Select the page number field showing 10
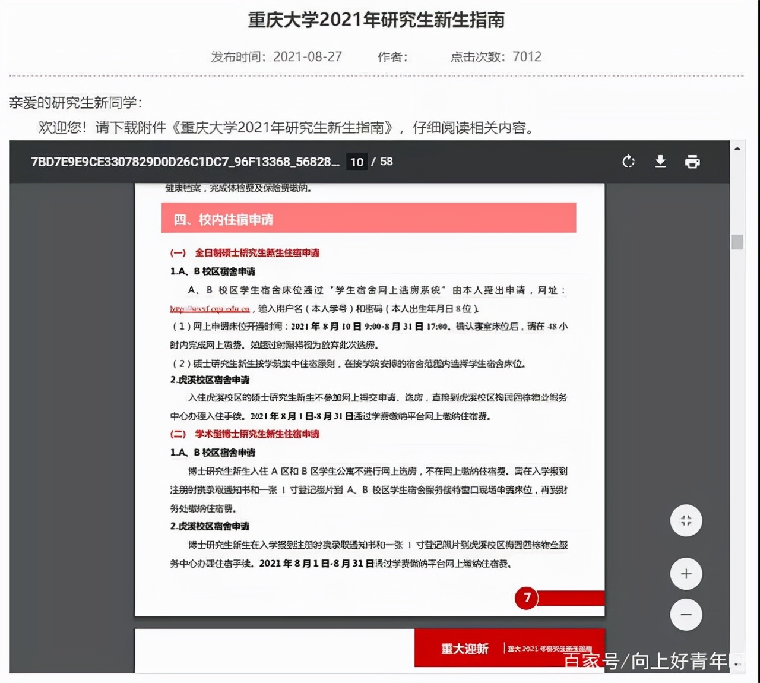This screenshot has width=760, height=683. 356,162
